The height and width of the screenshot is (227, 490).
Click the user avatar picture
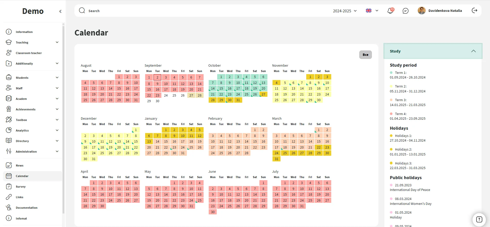coord(422,11)
